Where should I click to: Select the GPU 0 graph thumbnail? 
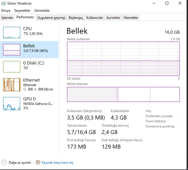tap(12, 104)
